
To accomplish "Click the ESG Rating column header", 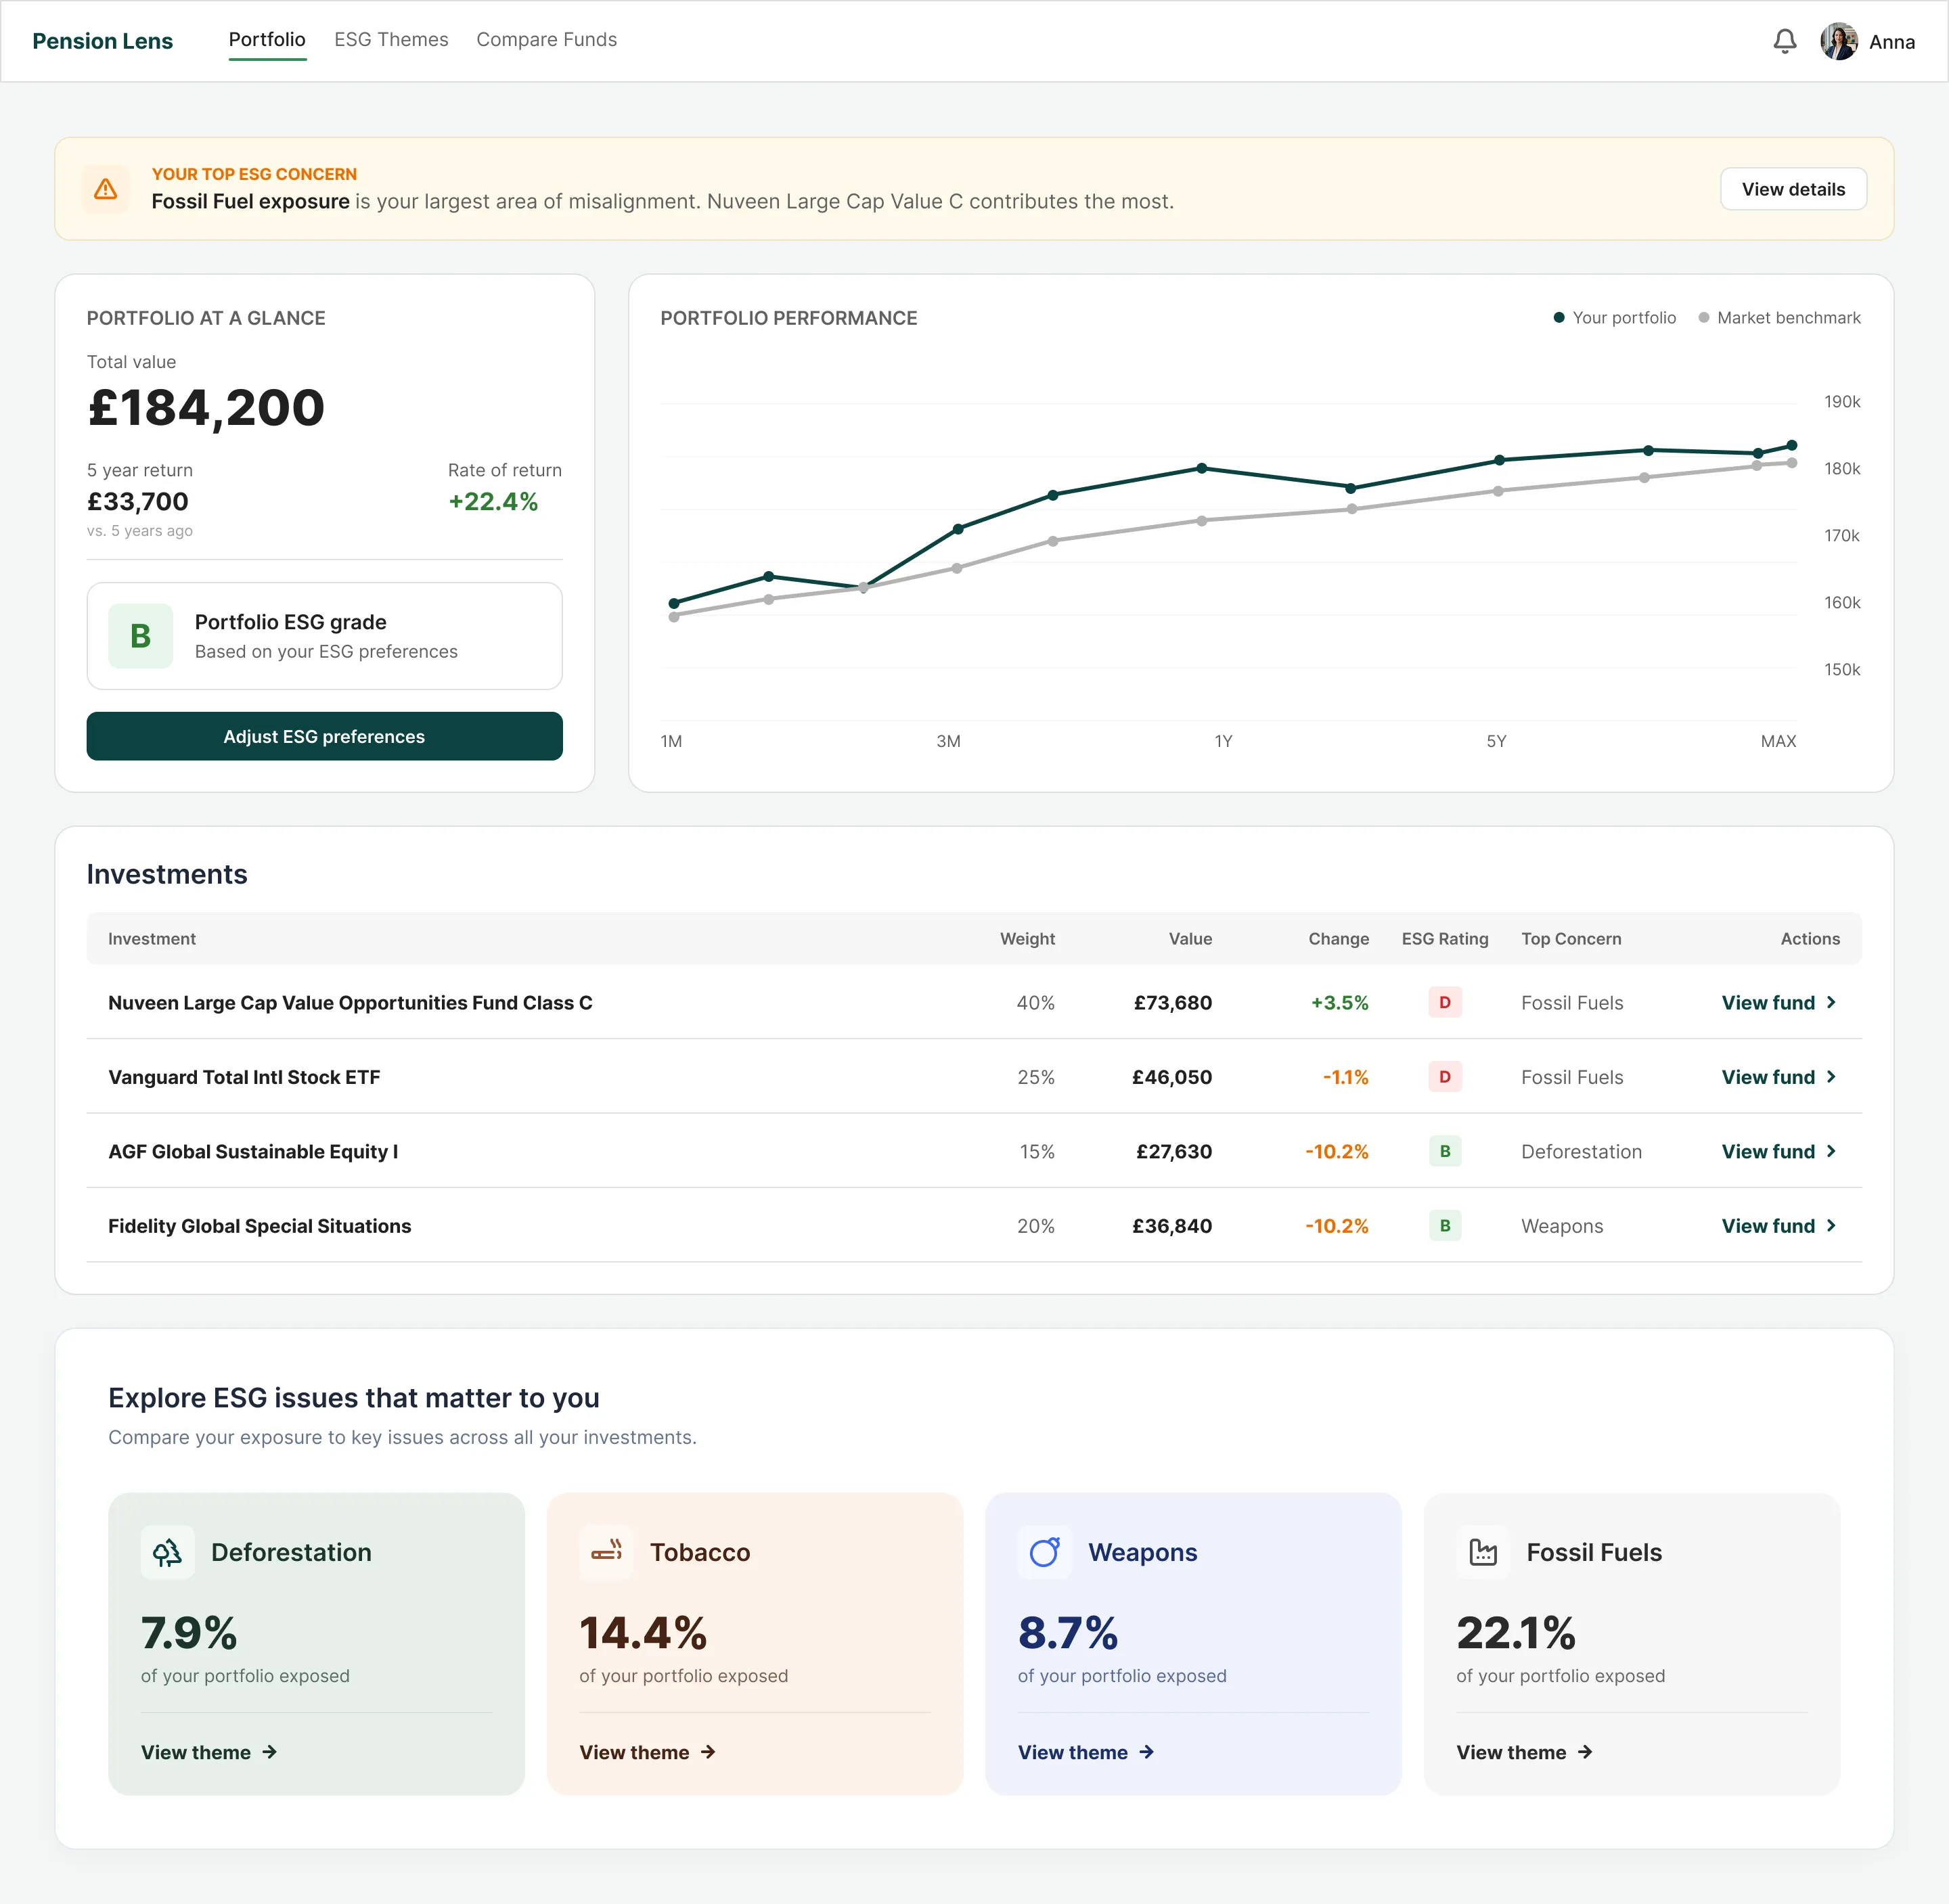I will coord(1445,939).
